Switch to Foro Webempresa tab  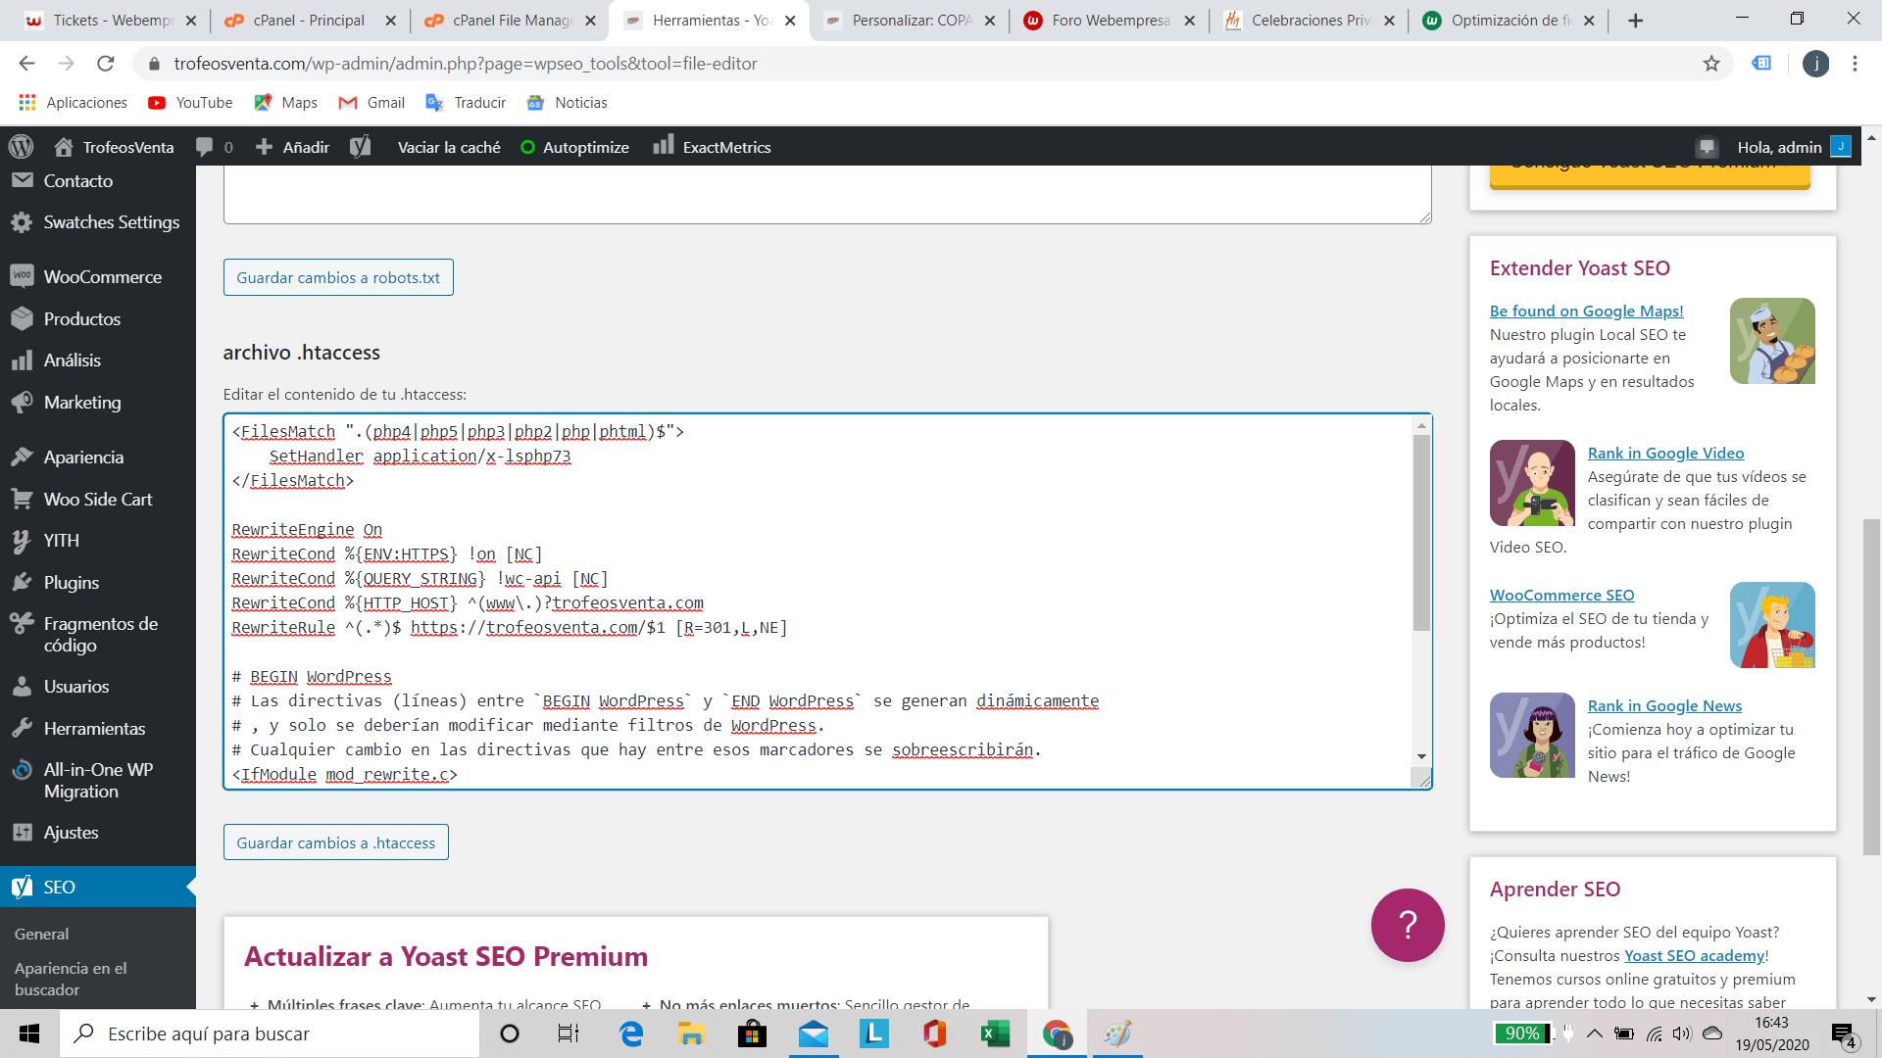point(1109,20)
